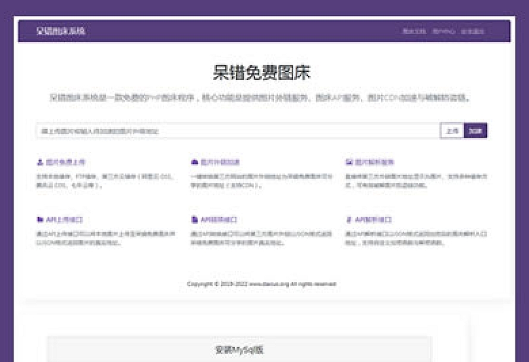Open the middle navigation link in the header
This screenshot has height=362, width=529.
443,31
